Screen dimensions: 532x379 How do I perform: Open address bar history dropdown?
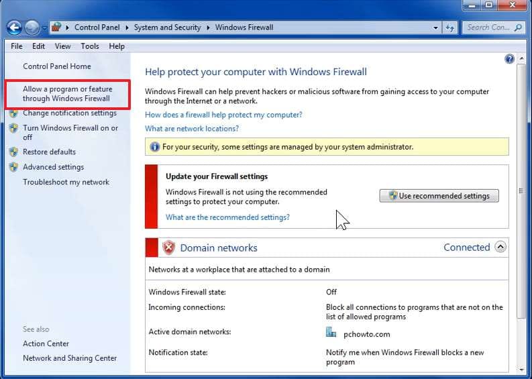coord(435,28)
